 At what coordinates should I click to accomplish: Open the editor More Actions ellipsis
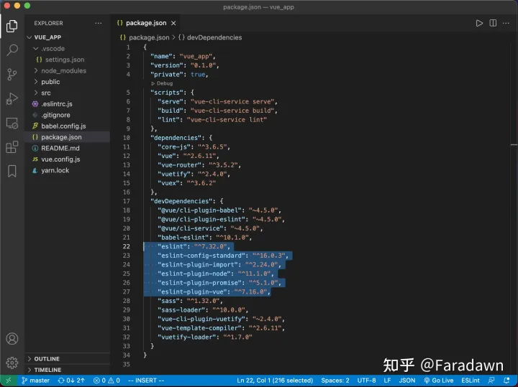[x=506, y=23]
